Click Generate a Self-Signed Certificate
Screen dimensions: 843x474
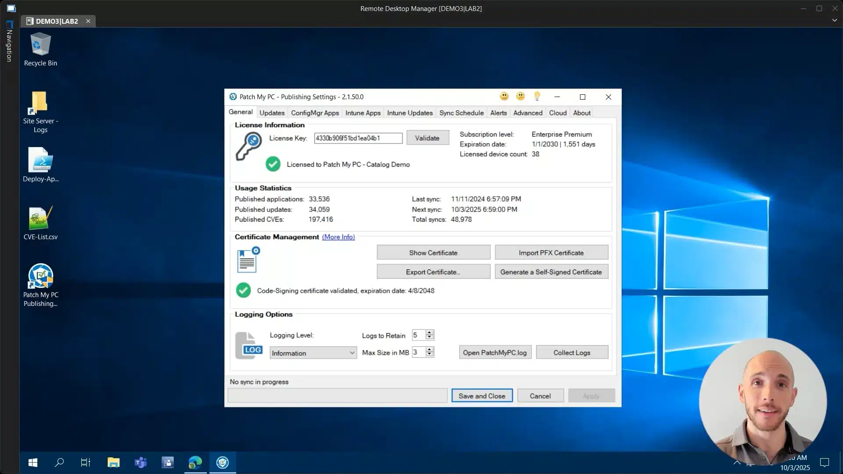551,272
